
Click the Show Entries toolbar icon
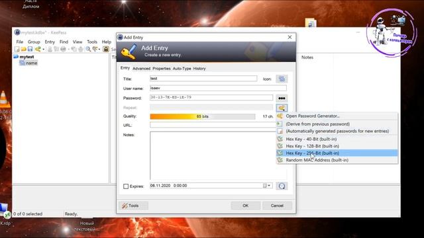[x=95, y=49]
